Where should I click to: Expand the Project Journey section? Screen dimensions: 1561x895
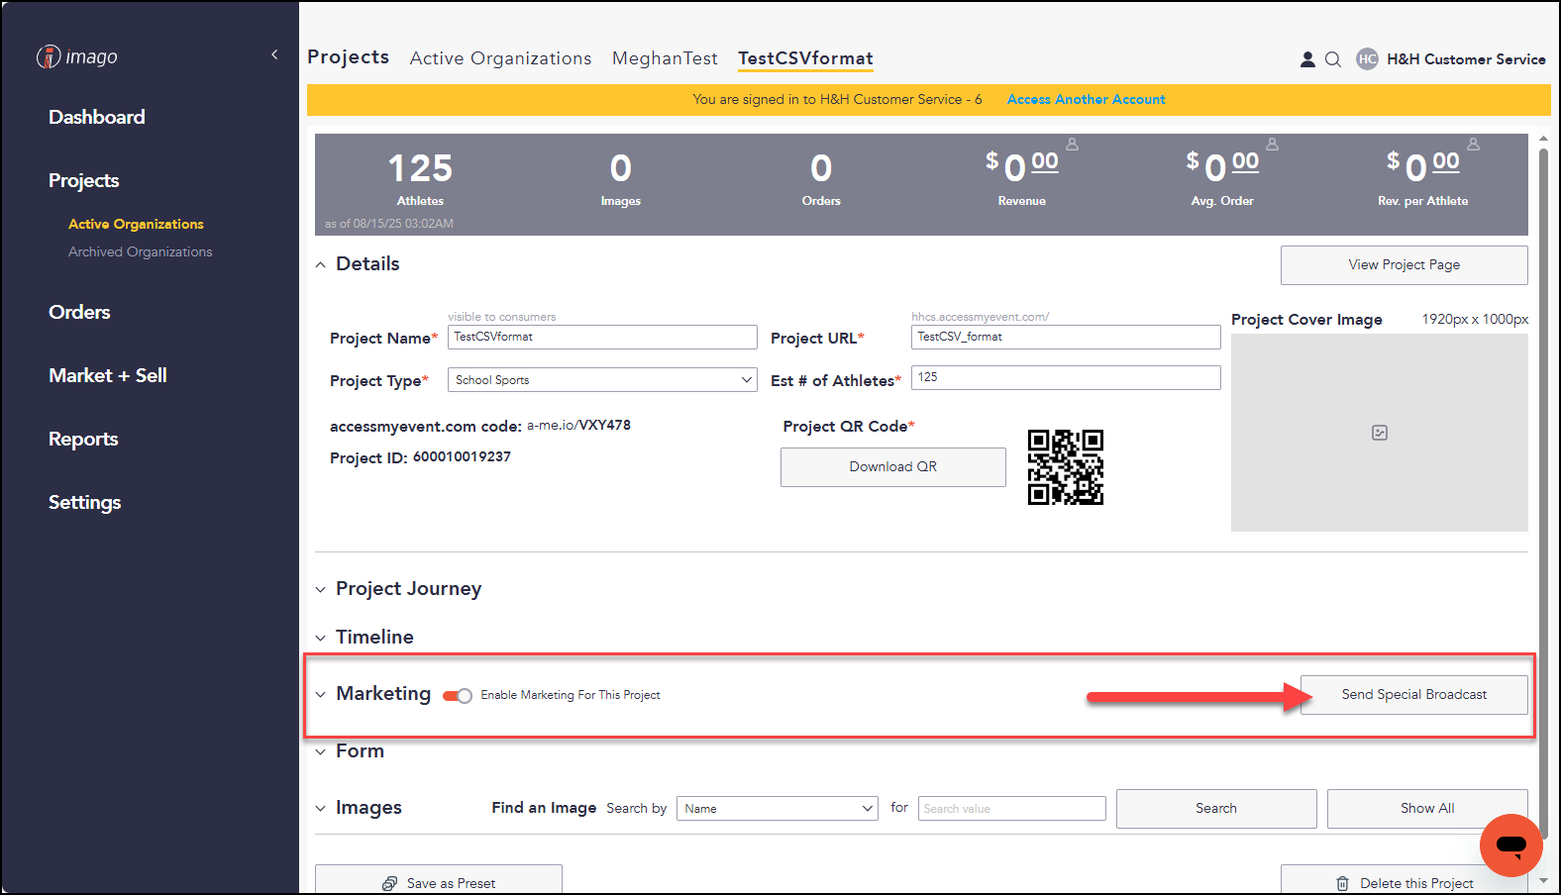coord(320,590)
